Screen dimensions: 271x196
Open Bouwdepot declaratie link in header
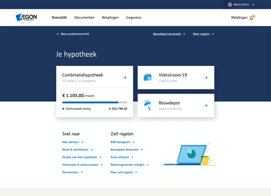pyautogui.click(x=167, y=34)
